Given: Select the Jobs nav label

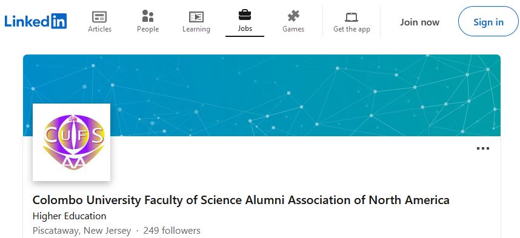Looking at the screenshot, I should pos(245,28).
